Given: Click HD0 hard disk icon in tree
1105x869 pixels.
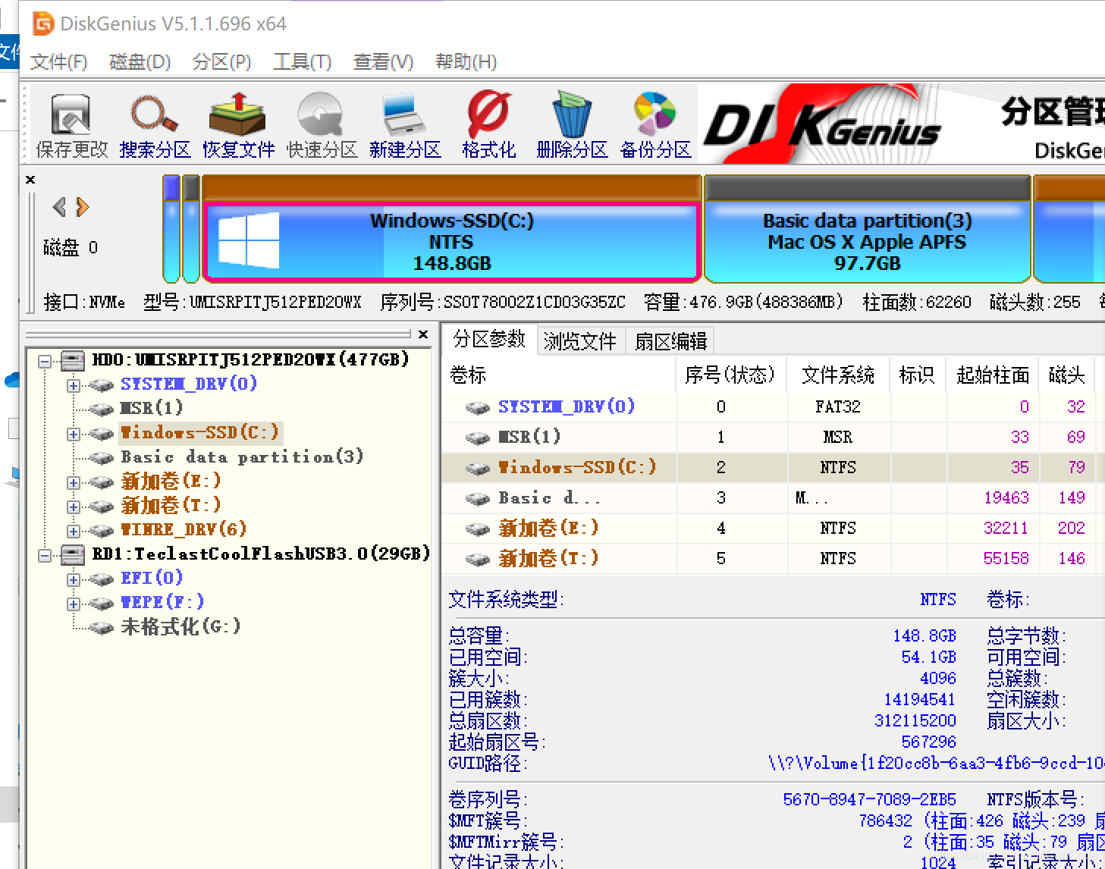Looking at the screenshot, I should pos(72,360).
